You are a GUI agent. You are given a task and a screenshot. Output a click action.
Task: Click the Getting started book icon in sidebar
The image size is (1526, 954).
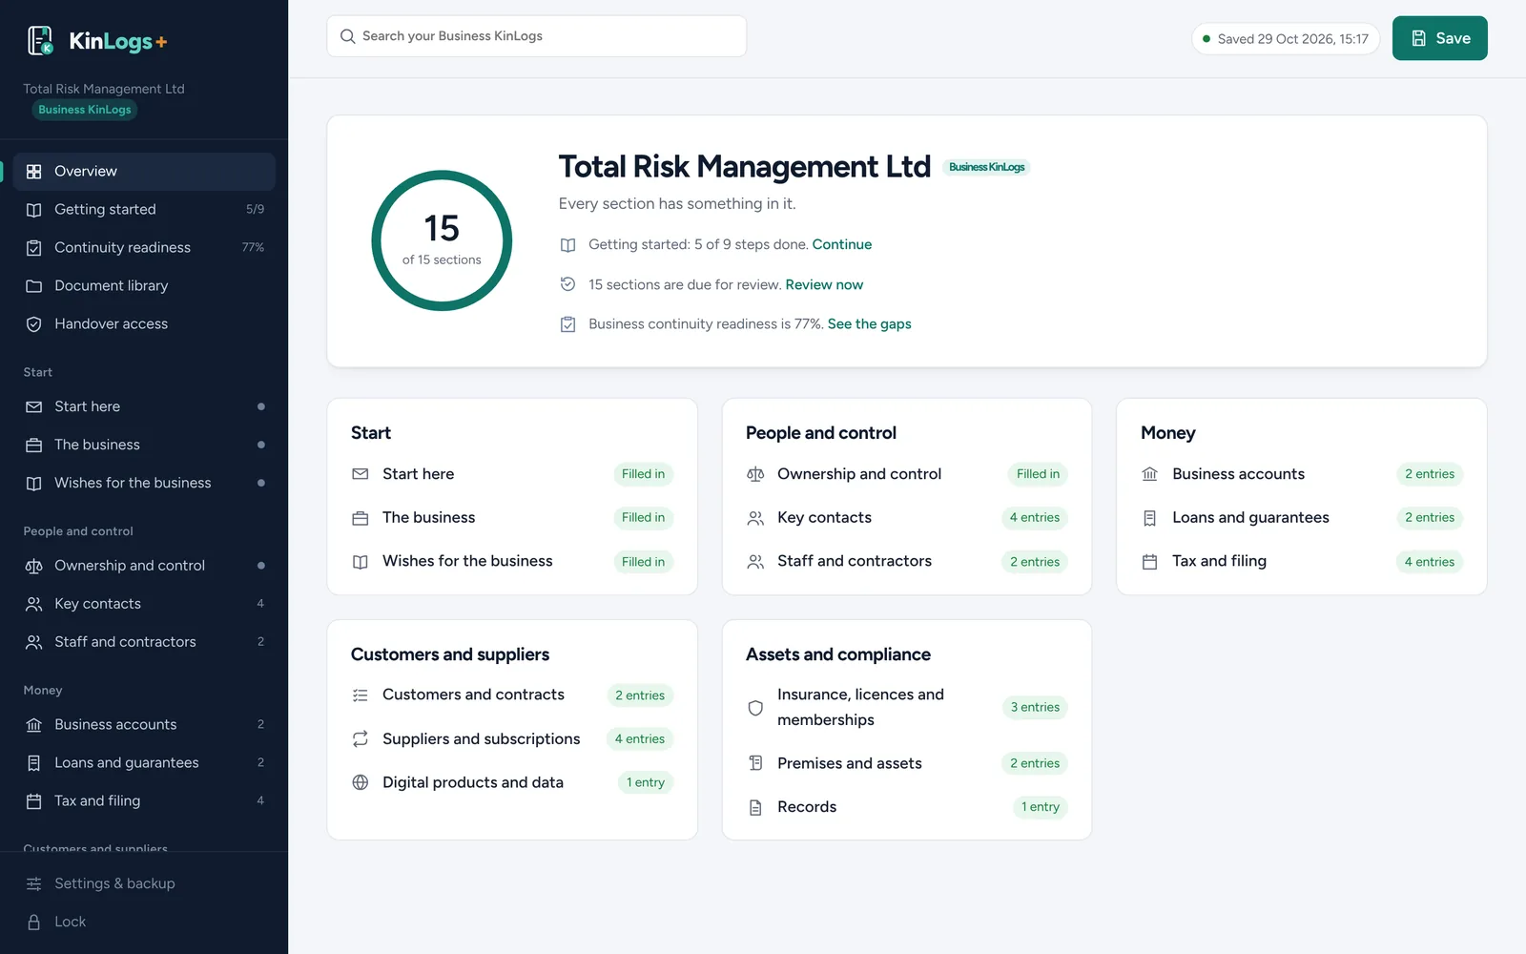click(34, 210)
